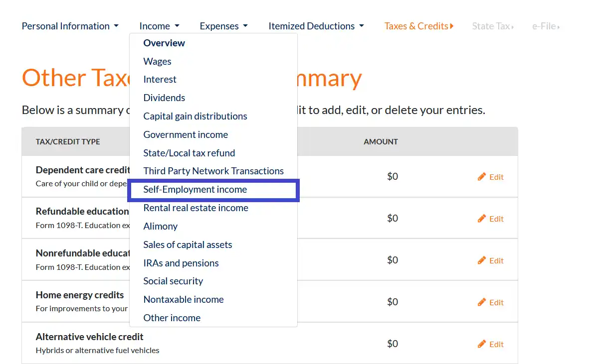Select Overview in the Income menu

[x=164, y=43]
